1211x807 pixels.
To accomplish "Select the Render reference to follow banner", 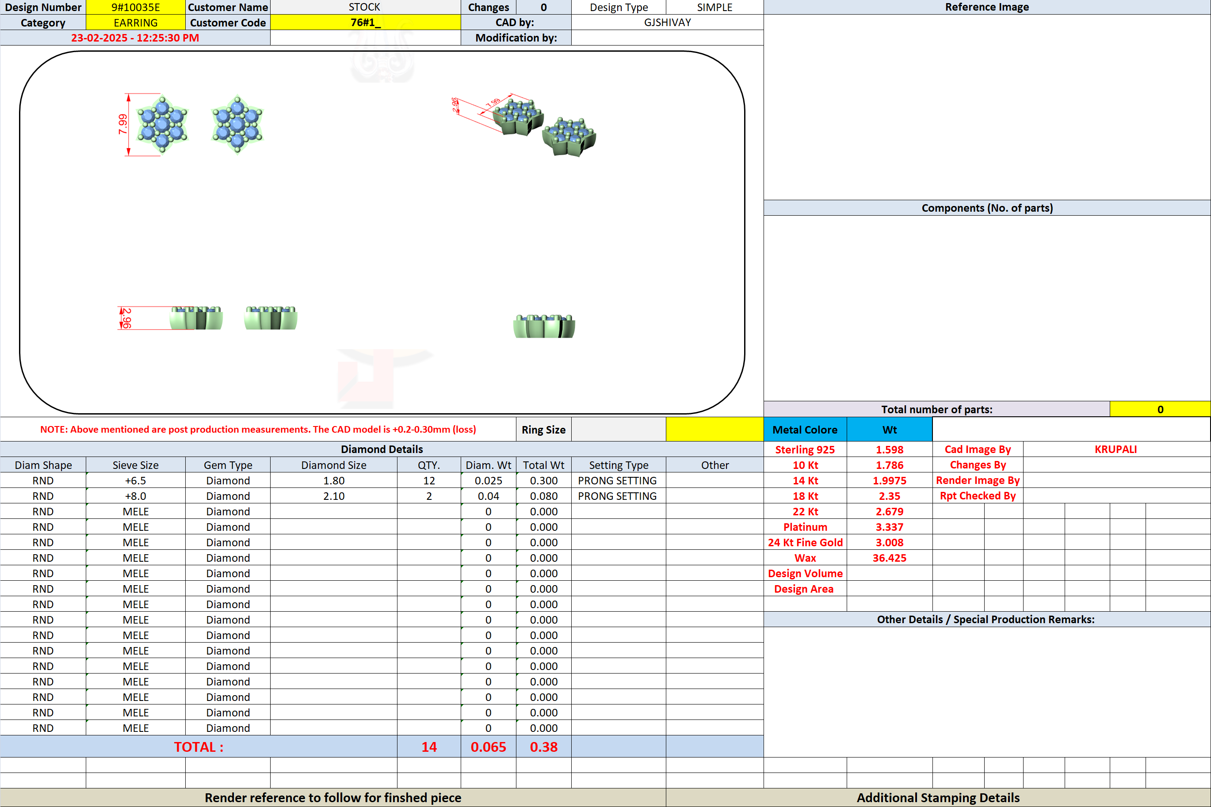I will (333, 798).
